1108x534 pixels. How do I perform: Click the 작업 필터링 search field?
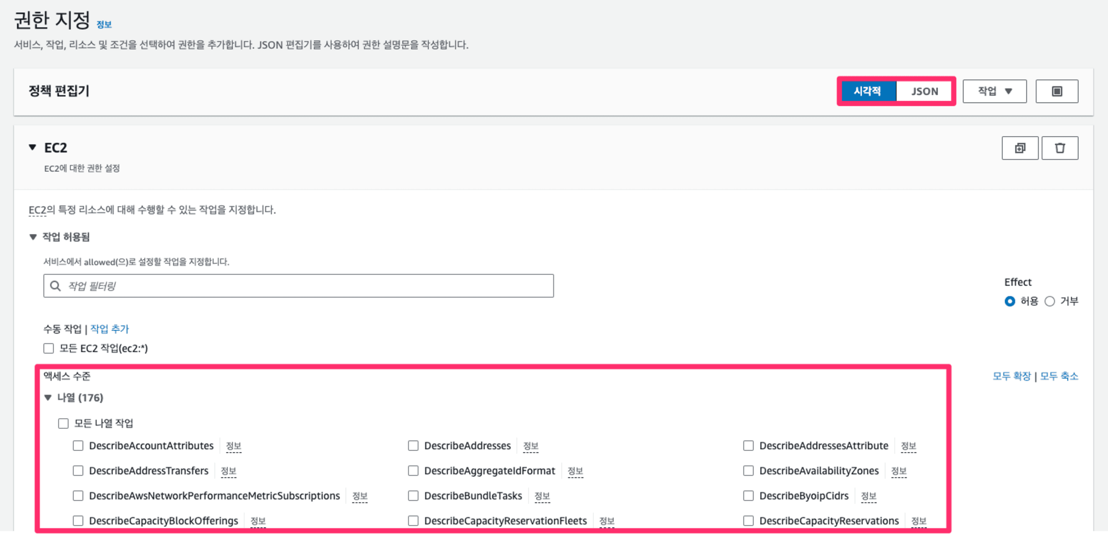(x=299, y=286)
